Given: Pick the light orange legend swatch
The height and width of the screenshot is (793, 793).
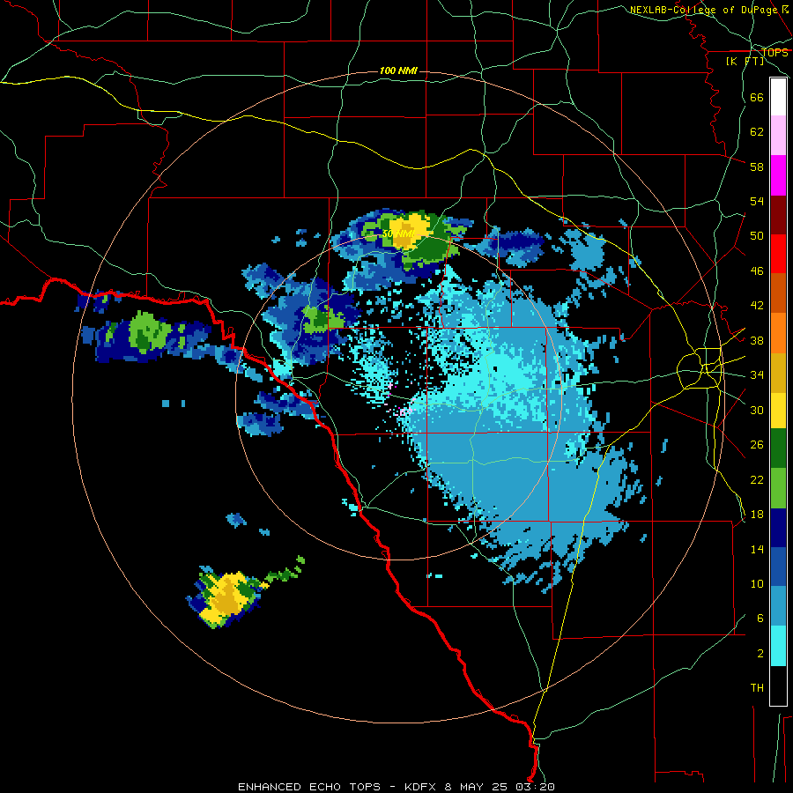Looking at the screenshot, I should pyautogui.click(x=778, y=333).
